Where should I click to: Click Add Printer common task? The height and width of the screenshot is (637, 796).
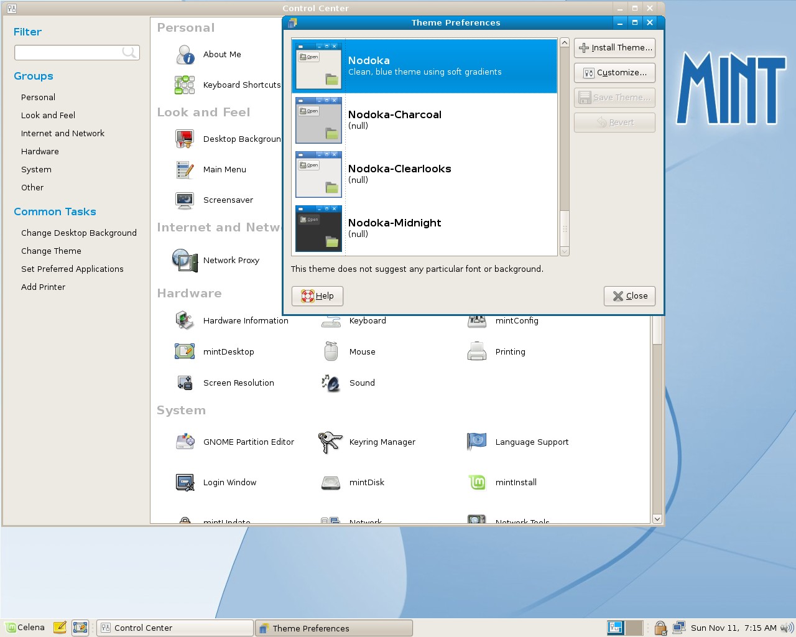(x=43, y=287)
